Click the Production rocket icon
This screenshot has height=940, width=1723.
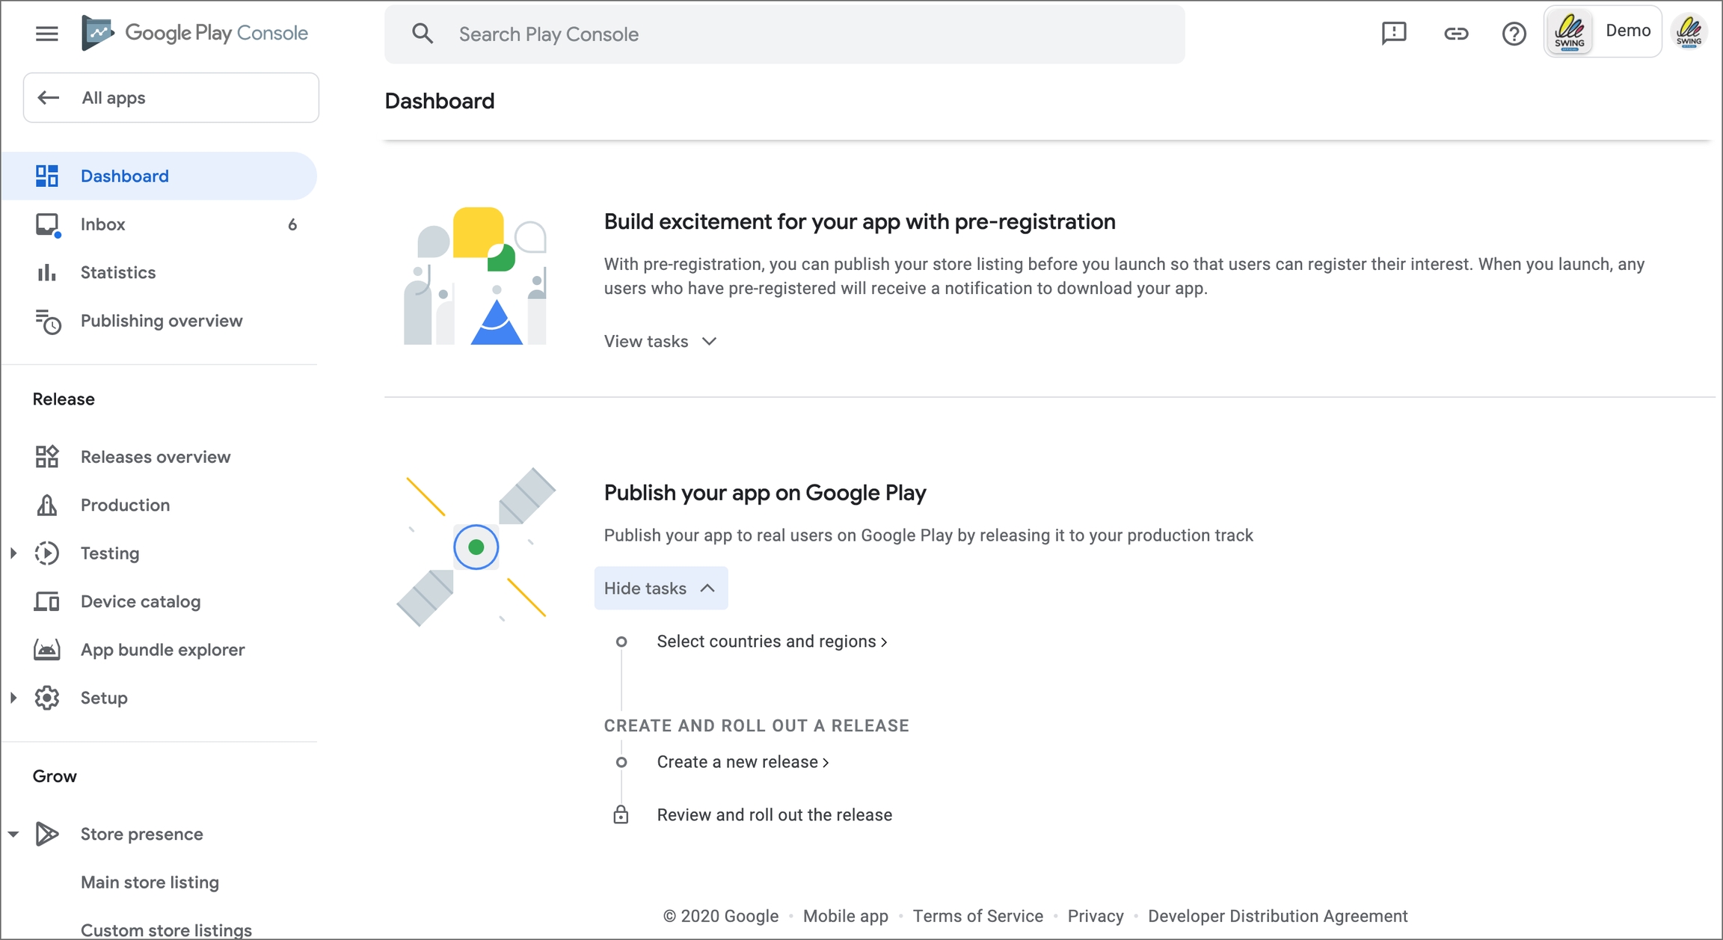(46, 505)
